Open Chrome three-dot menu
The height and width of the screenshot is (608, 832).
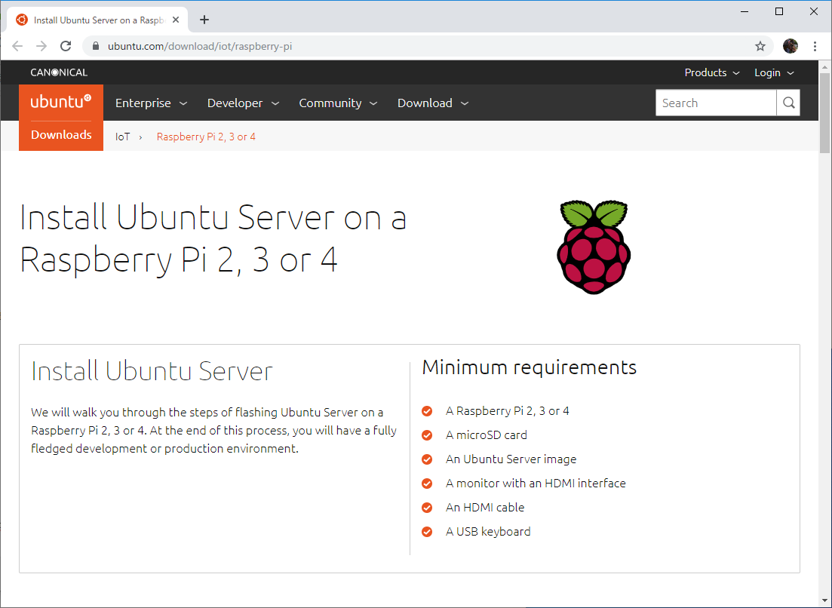(815, 46)
